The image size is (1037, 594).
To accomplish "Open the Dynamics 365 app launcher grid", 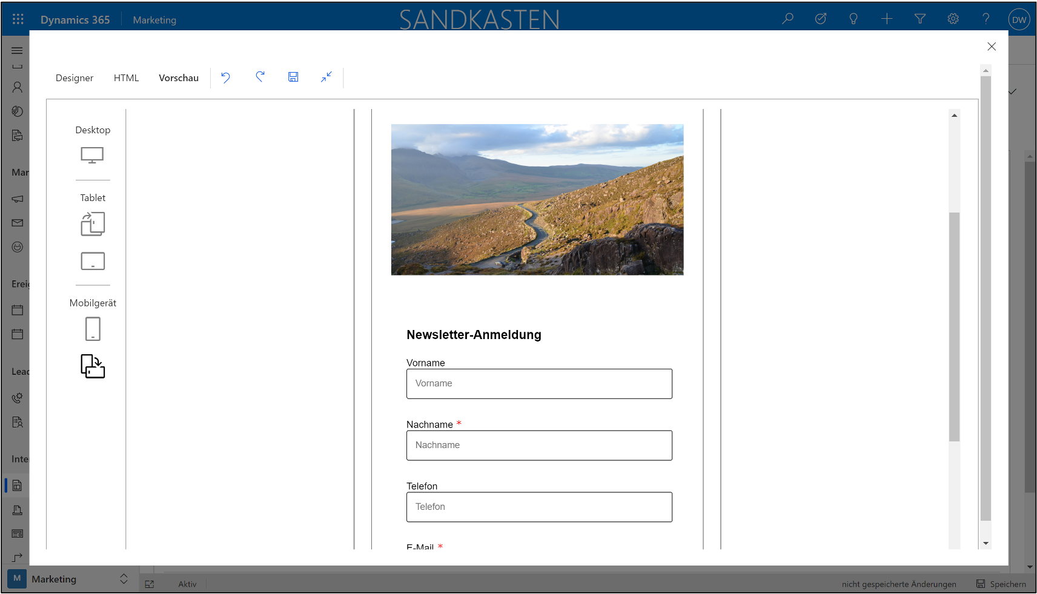I will (18, 19).
